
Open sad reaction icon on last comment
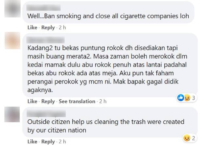pos(187,138)
